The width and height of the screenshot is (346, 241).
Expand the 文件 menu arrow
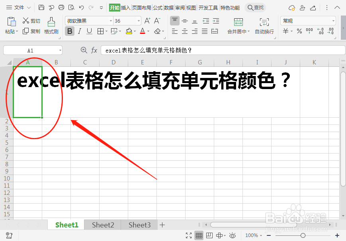pyautogui.click(x=29, y=8)
